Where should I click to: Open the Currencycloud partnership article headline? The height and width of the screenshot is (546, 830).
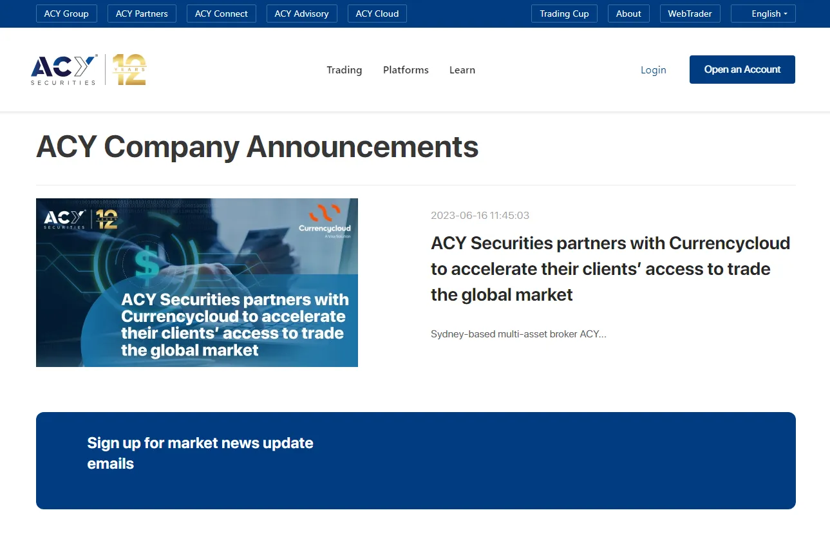[x=610, y=269]
